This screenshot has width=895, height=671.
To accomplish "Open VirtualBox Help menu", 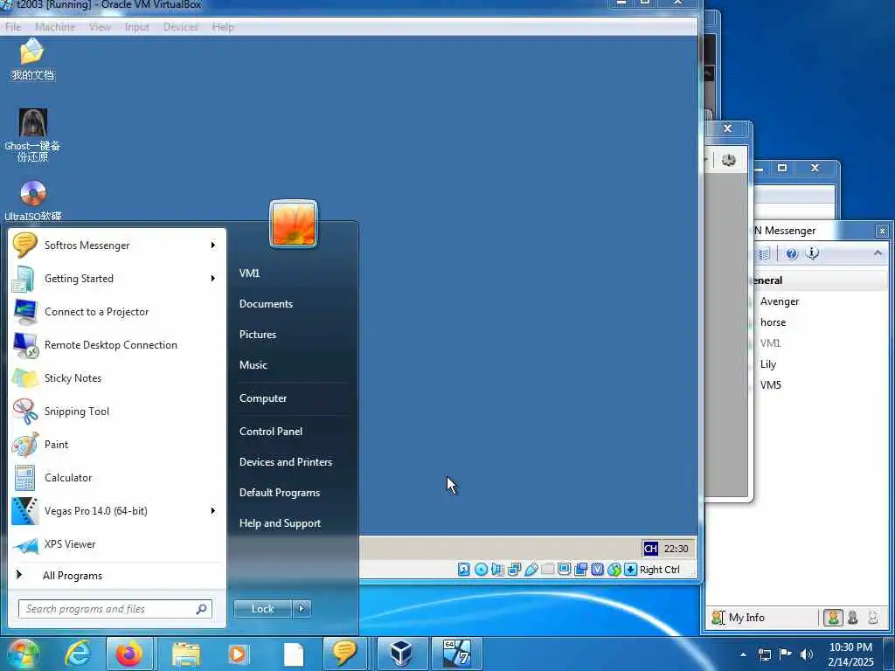I will coord(223,27).
